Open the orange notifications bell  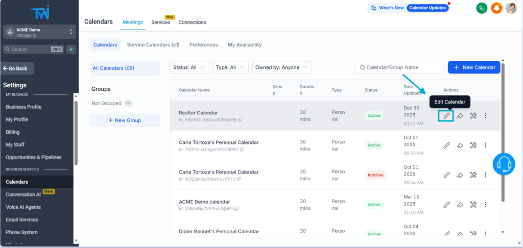click(496, 8)
